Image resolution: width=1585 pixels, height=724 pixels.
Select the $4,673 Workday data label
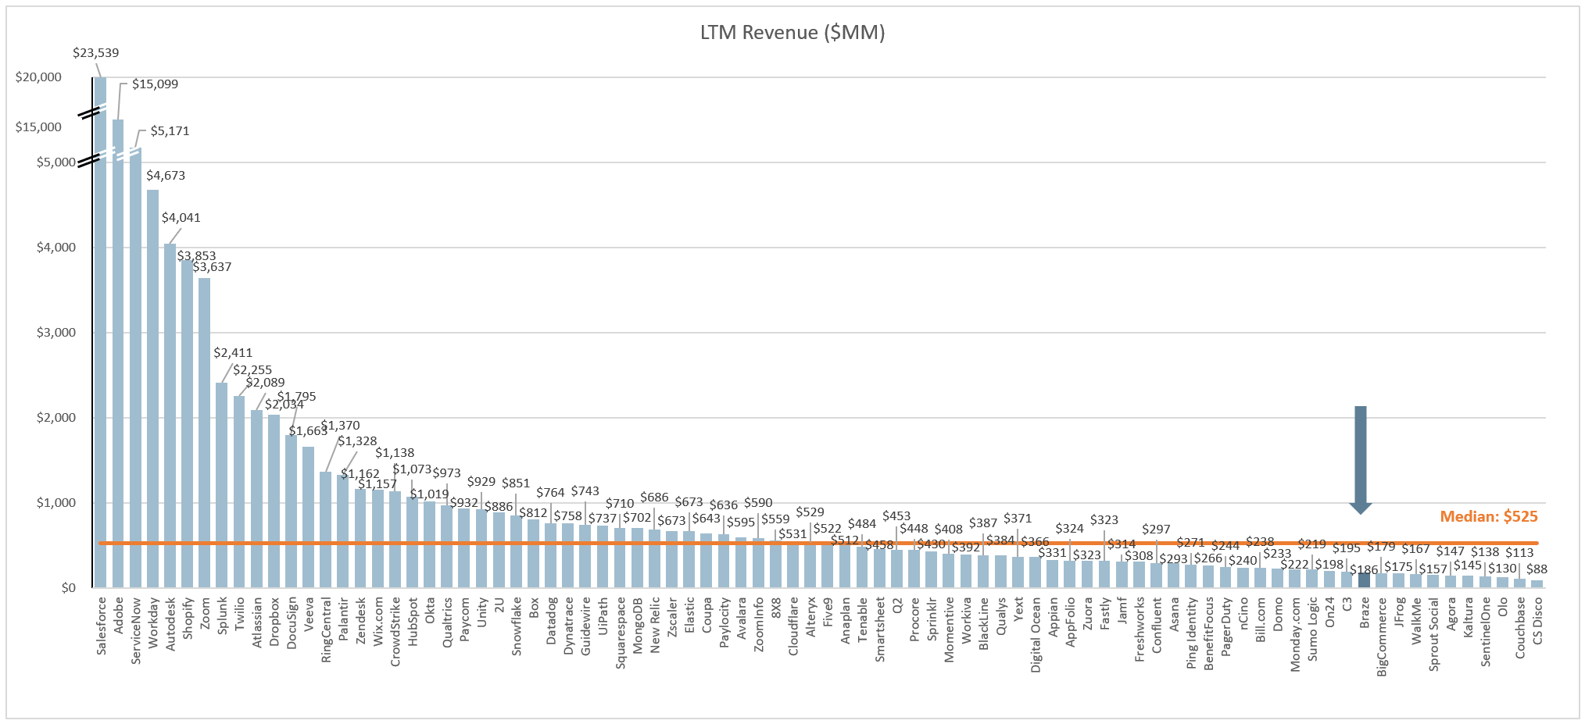point(166,176)
